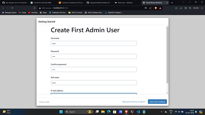Focus the Password input field
The height and width of the screenshot is (115, 205).
(94, 56)
